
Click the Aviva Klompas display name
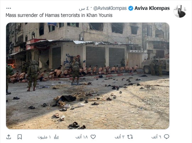click(152, 8)
